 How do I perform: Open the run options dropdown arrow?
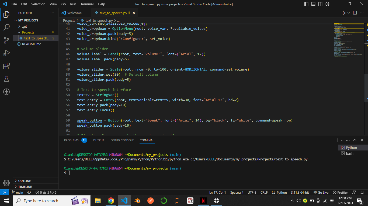pos(349,13)
